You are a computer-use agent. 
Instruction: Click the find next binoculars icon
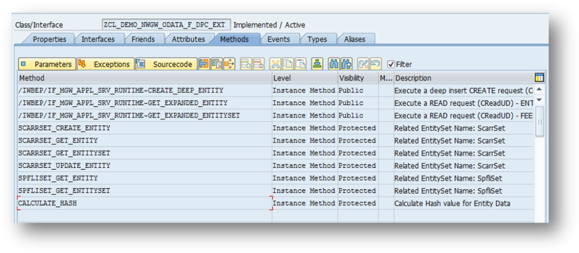pyautogui.click(x=347, y=64)
